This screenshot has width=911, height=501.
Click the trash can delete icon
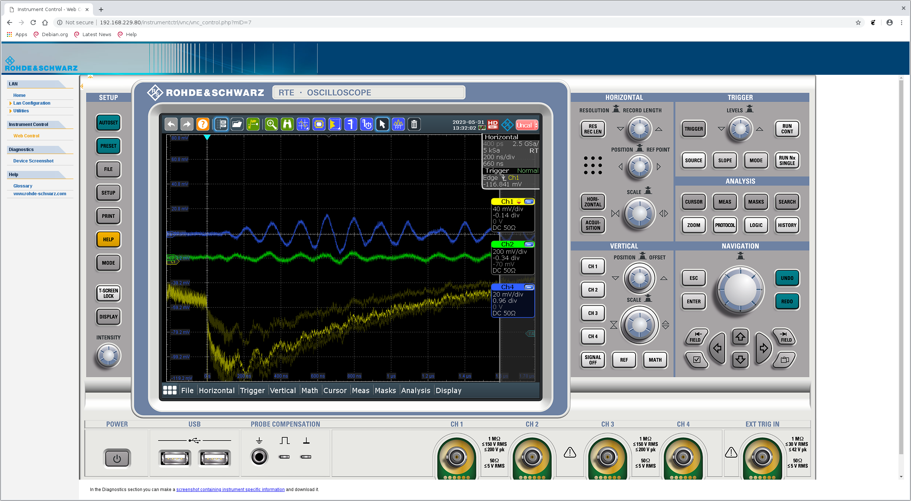tap(414, 125)
